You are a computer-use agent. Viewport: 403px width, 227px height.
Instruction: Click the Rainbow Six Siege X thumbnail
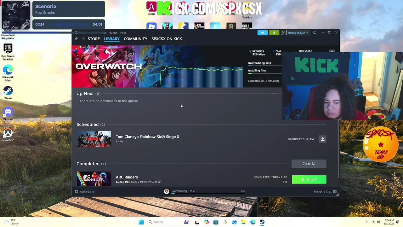click(94, 139)
